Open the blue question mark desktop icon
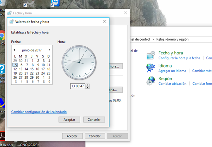 [2, 69]
